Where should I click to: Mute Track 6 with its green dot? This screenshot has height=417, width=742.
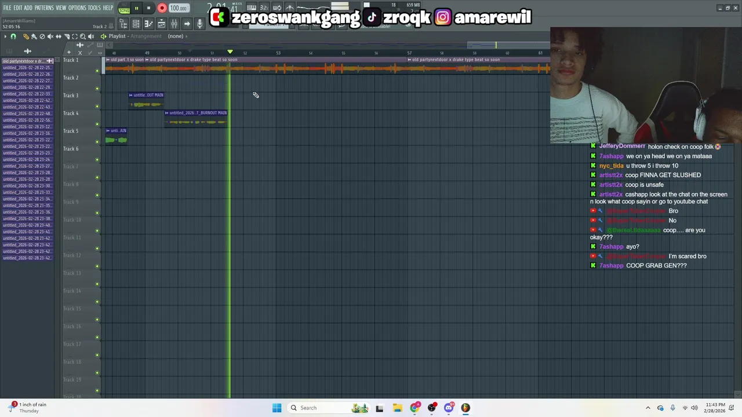[x=97, y=159]
